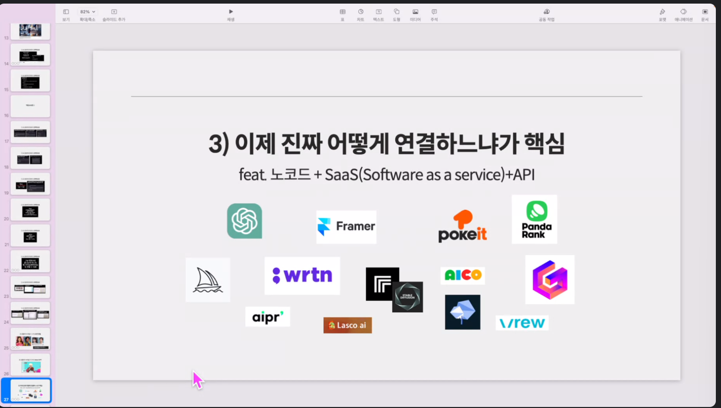Select slide 18 thumbnail in navigator
The image size is (721, 408).
click(x=30, y=158)
